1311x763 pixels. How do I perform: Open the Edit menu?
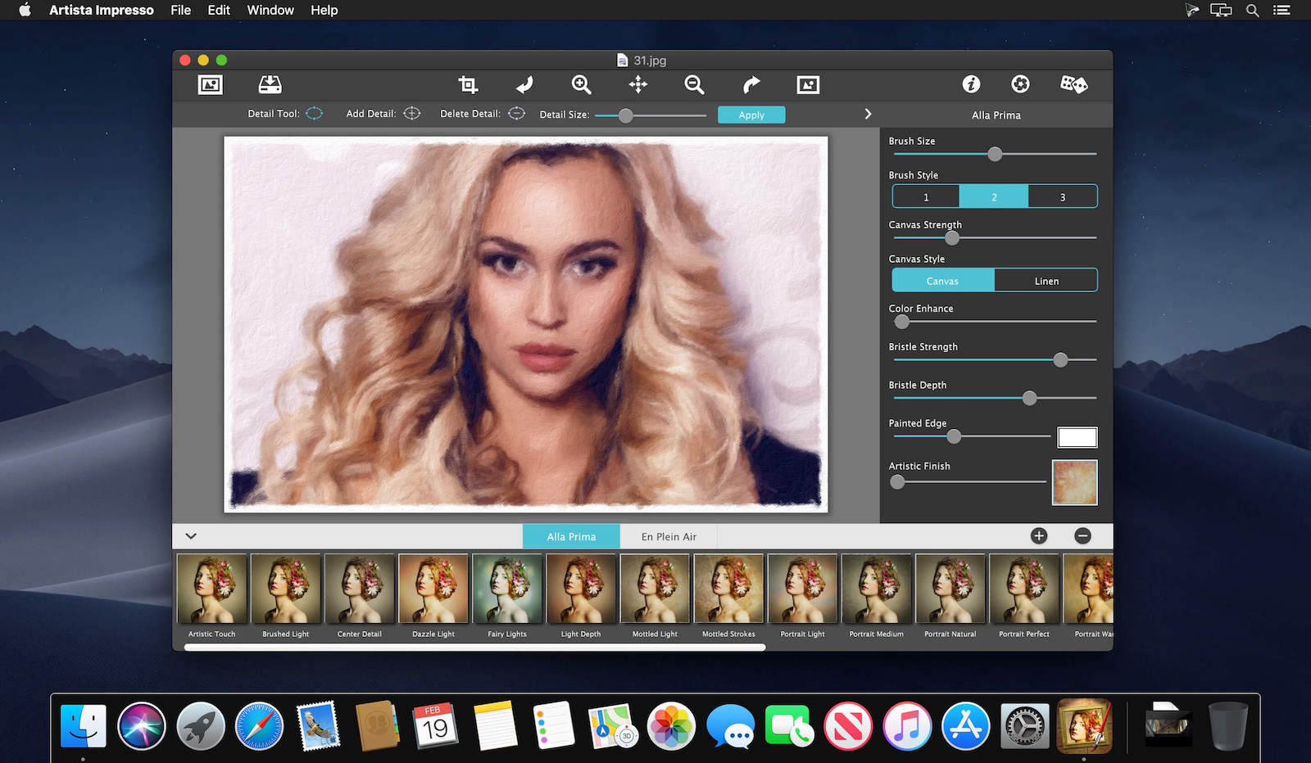(219, 10)
